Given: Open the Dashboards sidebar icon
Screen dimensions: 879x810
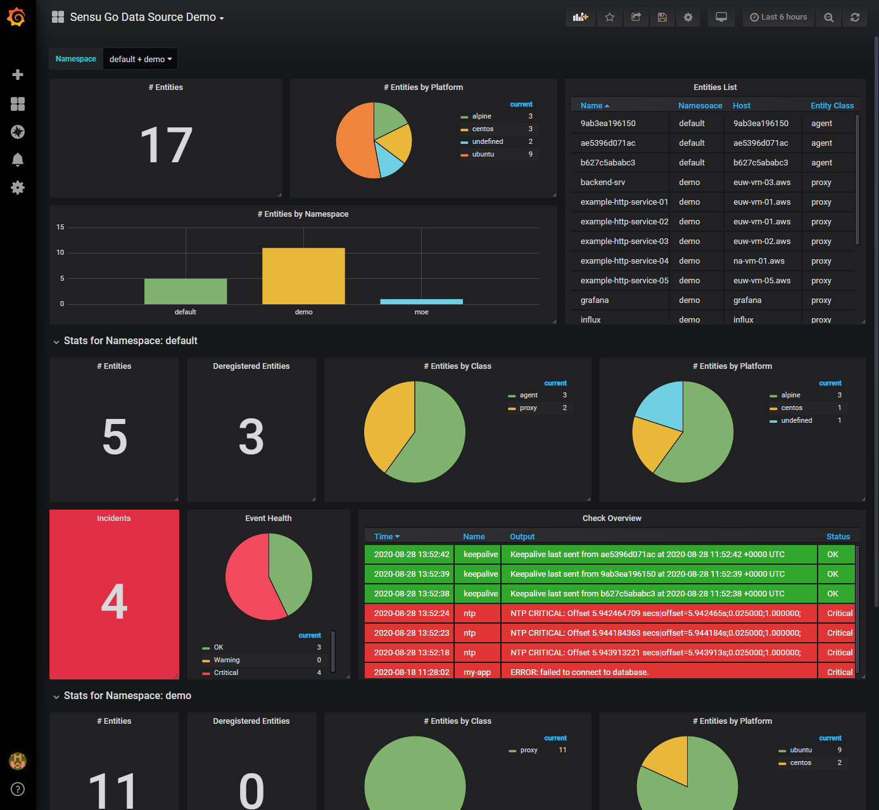Looking at the screenshot, I should click(x=18, y=104).
